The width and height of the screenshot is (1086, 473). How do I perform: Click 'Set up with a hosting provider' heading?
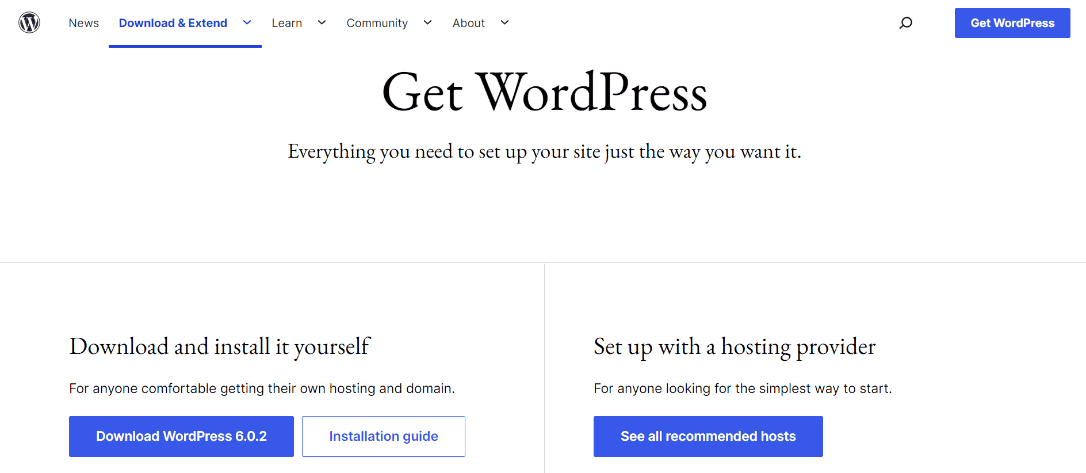click(735, 347)
